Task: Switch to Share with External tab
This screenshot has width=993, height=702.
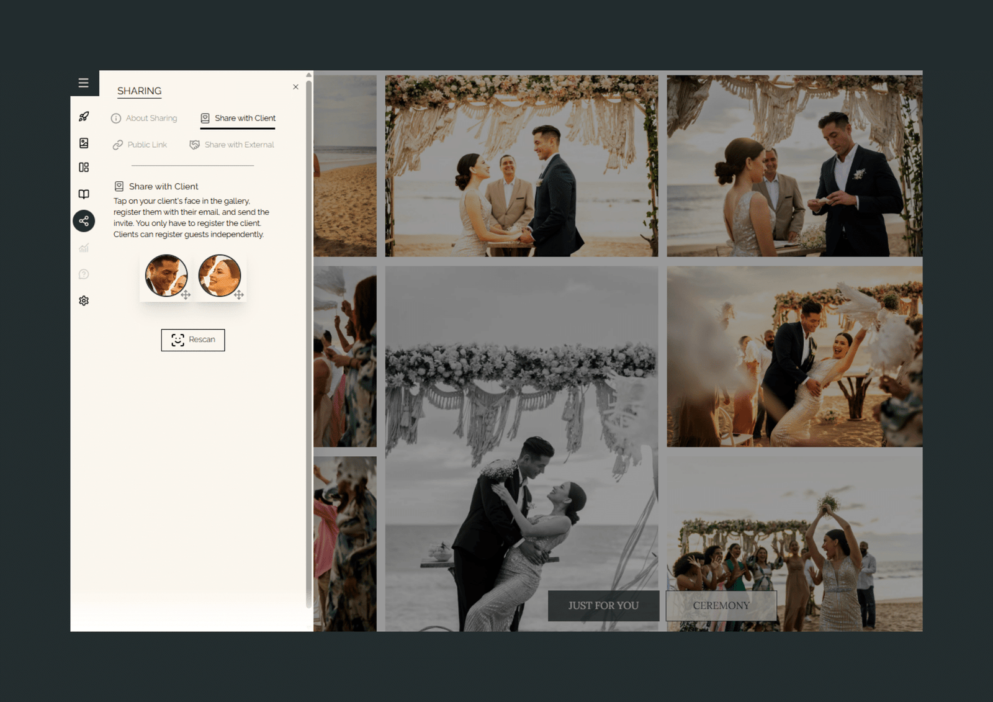Action: point(232,145)
